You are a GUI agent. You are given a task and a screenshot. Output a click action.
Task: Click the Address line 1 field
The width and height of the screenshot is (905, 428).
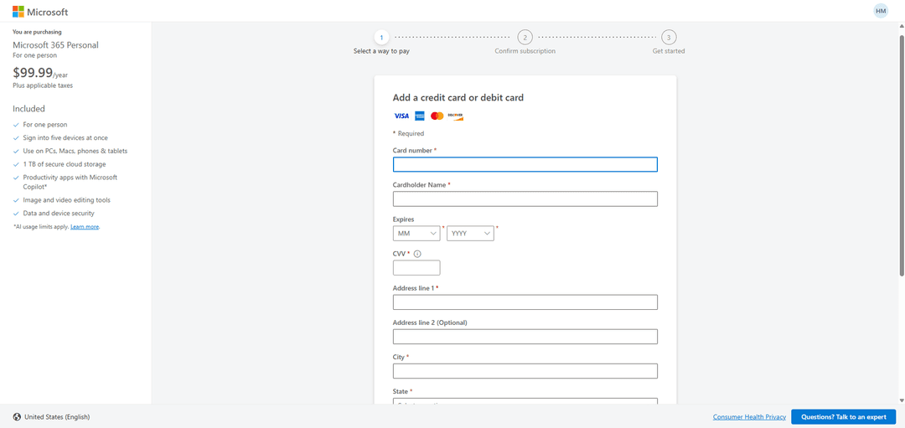pyautogui.click(x=525, y=302)
